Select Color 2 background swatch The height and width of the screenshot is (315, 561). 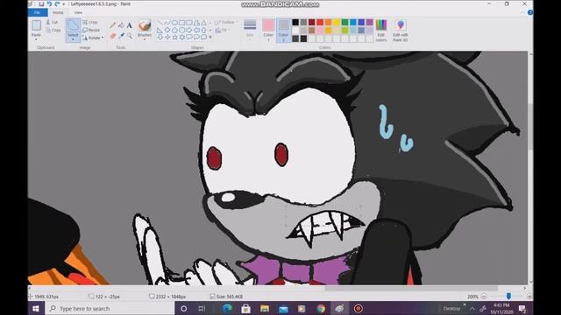click(283, 31)
